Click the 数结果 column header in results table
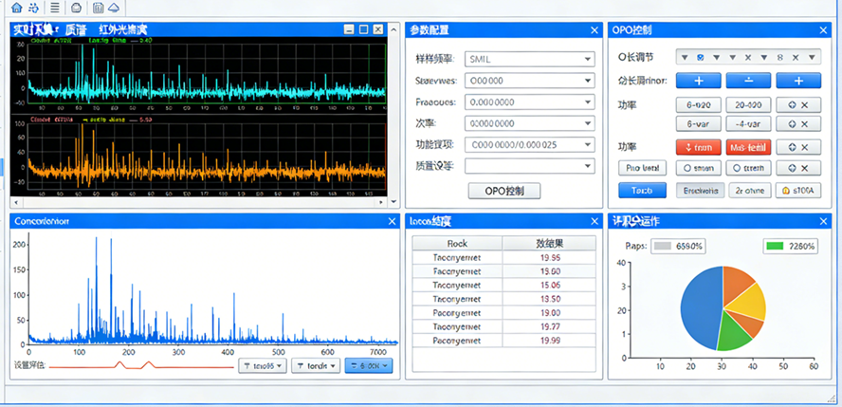 pos(549,243)
